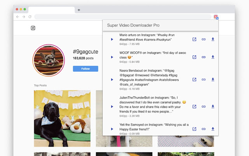This screenshot has height=156, width=249.
Task: Open Nasra Bendaoud video in new tab
Action: pos(194,80)
